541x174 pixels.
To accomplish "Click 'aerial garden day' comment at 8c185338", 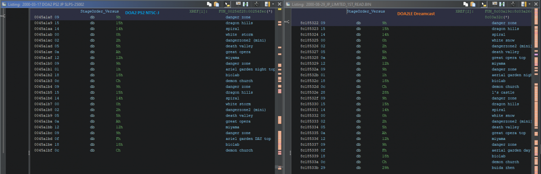I will click(511, 150).
